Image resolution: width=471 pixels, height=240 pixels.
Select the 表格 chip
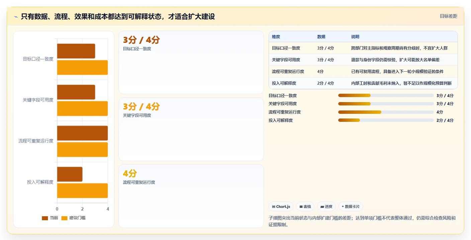(305, 207)
